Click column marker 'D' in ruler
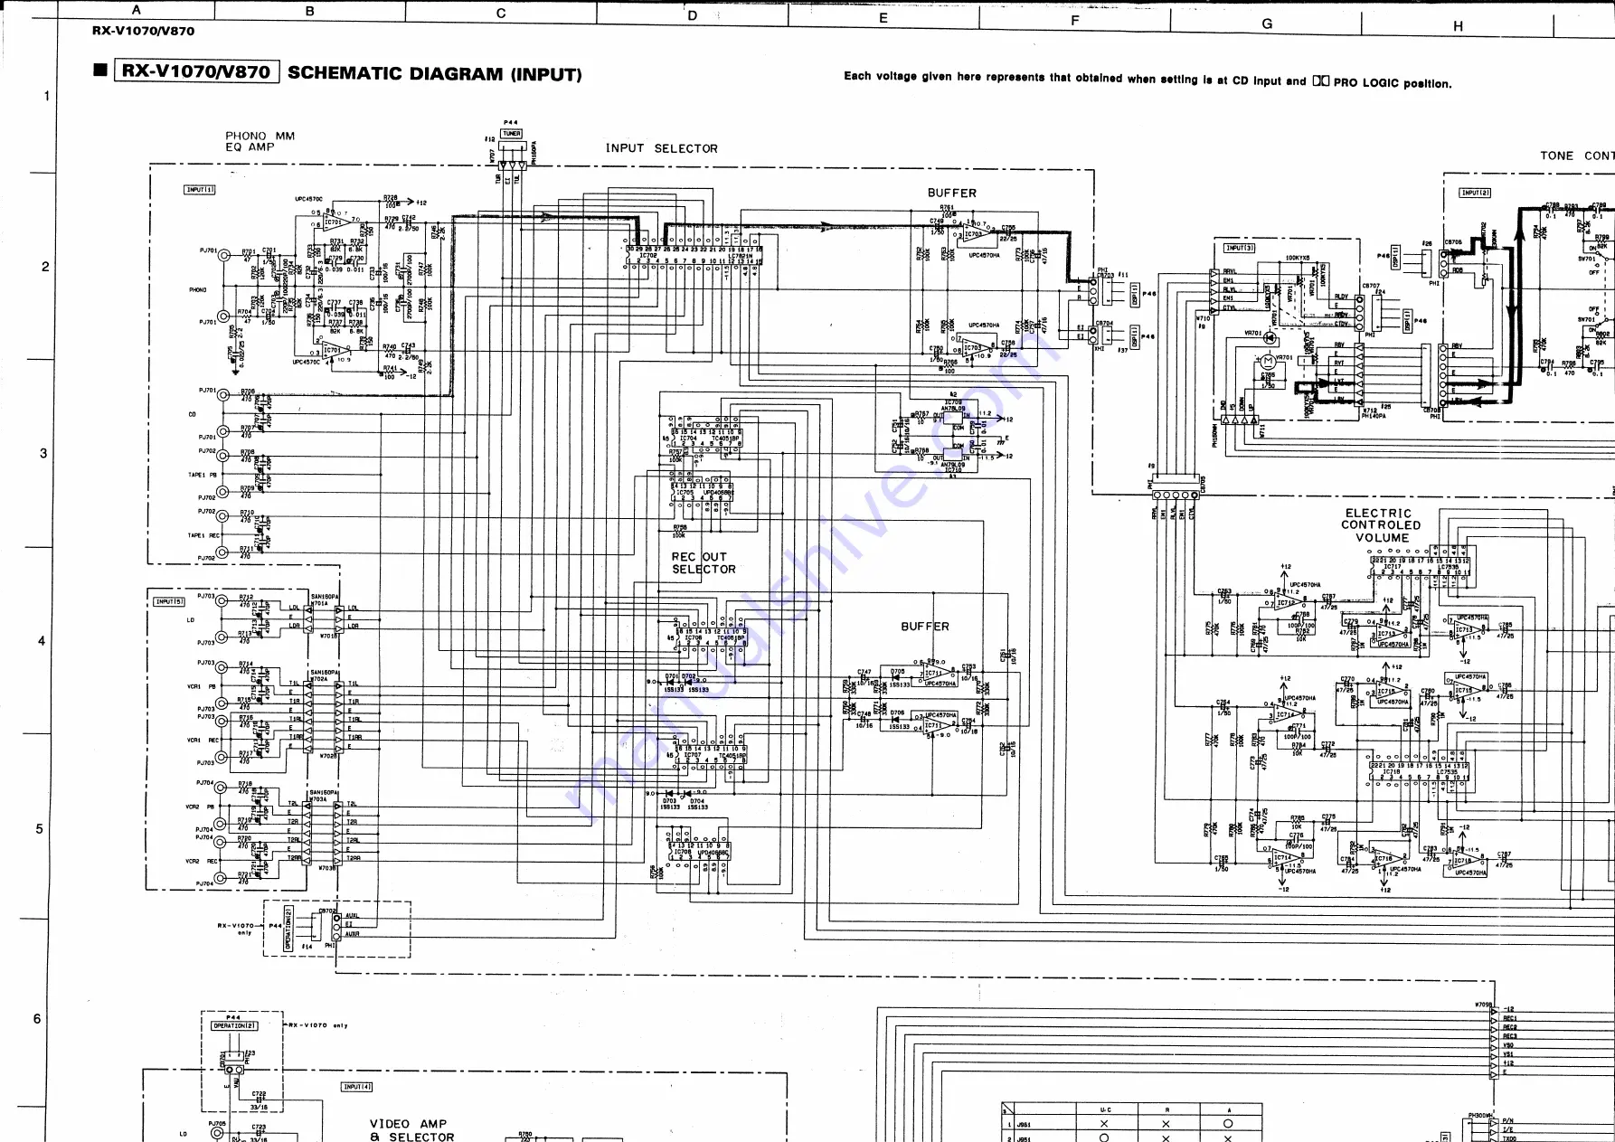 click(693, 15)
